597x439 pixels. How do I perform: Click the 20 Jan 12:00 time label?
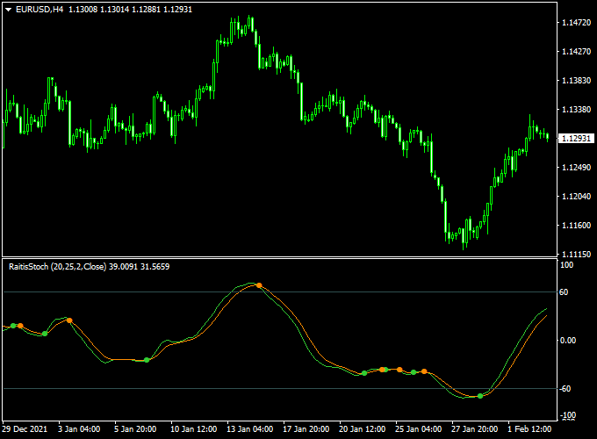[362, 429]
